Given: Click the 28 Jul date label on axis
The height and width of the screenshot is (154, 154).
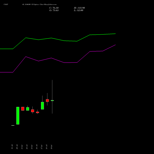Looking at the screenshot, I should click(47, 147).
